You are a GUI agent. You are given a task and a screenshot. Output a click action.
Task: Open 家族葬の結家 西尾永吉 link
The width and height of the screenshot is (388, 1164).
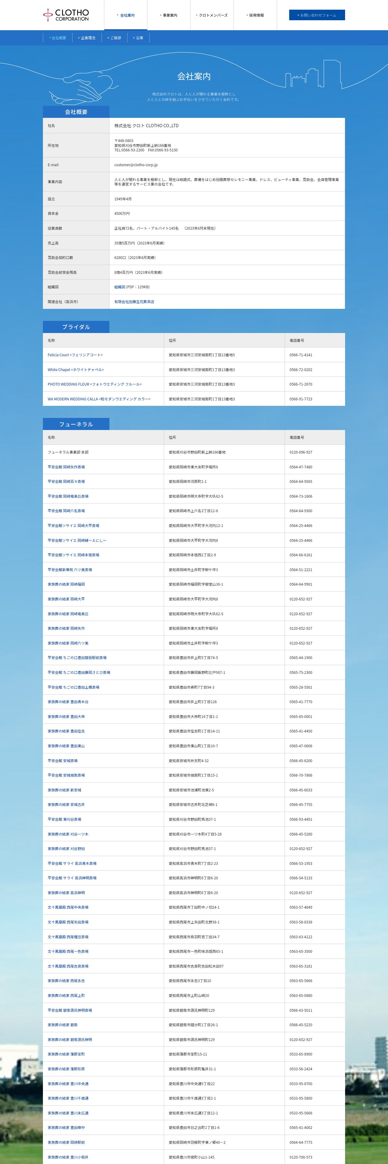[x=66, y=981]
